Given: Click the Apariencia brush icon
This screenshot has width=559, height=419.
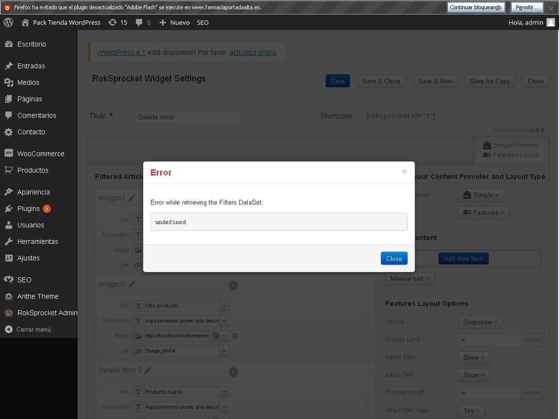Looking at the screenshot, I should (x=9, y=192).
